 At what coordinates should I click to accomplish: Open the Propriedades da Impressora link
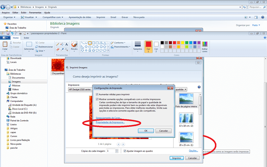(110, 123)
